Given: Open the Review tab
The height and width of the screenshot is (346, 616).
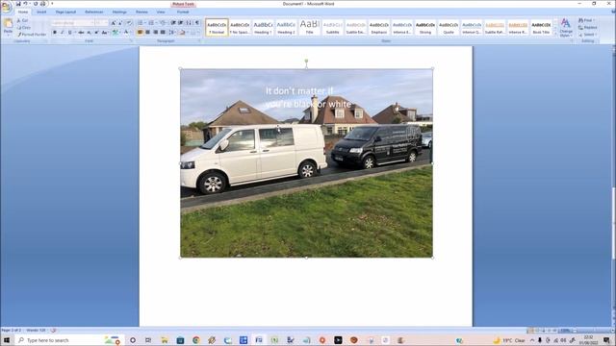Looking at the screenshot, I should 141,12.
